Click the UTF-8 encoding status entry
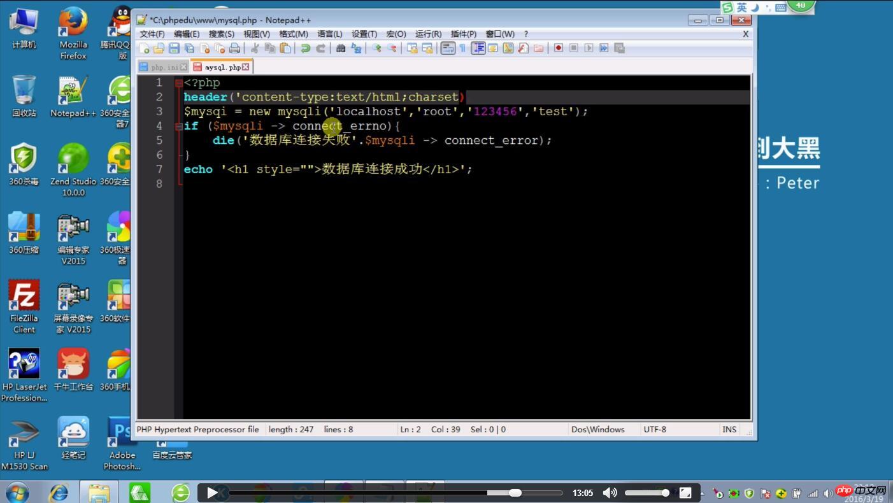Screen dimensions: 893x503 tap(655, 429)
